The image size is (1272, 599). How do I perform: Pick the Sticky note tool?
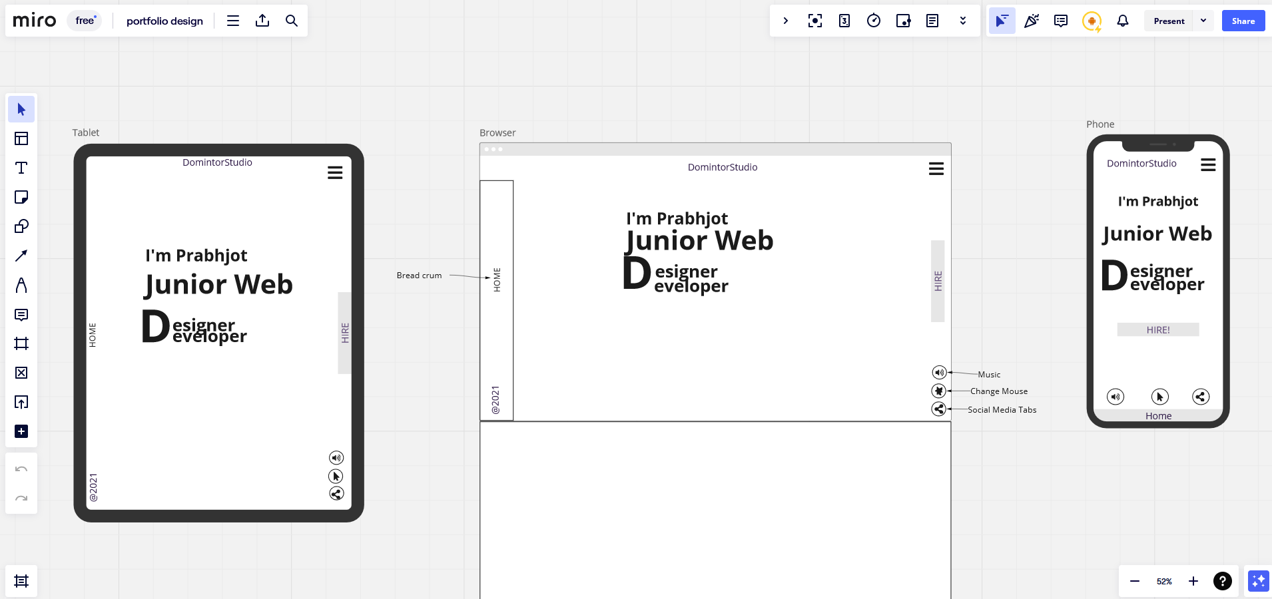[x=21, y=196]
